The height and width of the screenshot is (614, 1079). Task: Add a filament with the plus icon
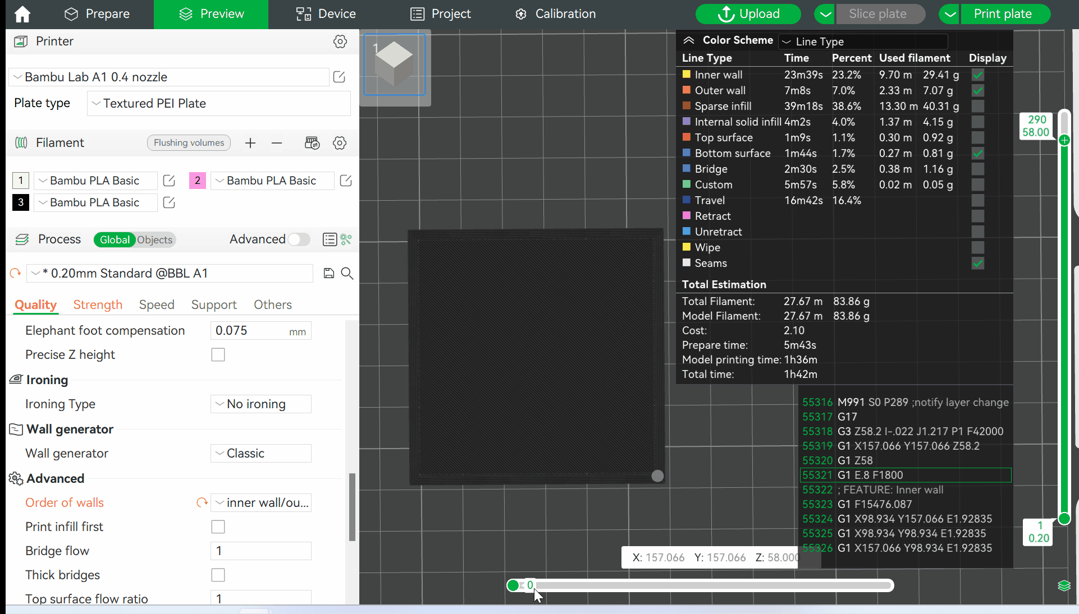(x=250, y=143)
